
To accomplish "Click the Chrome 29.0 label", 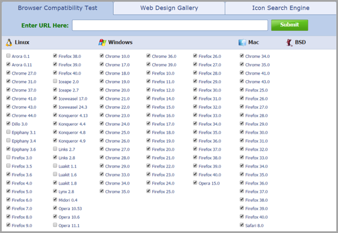I will [118, 166].
